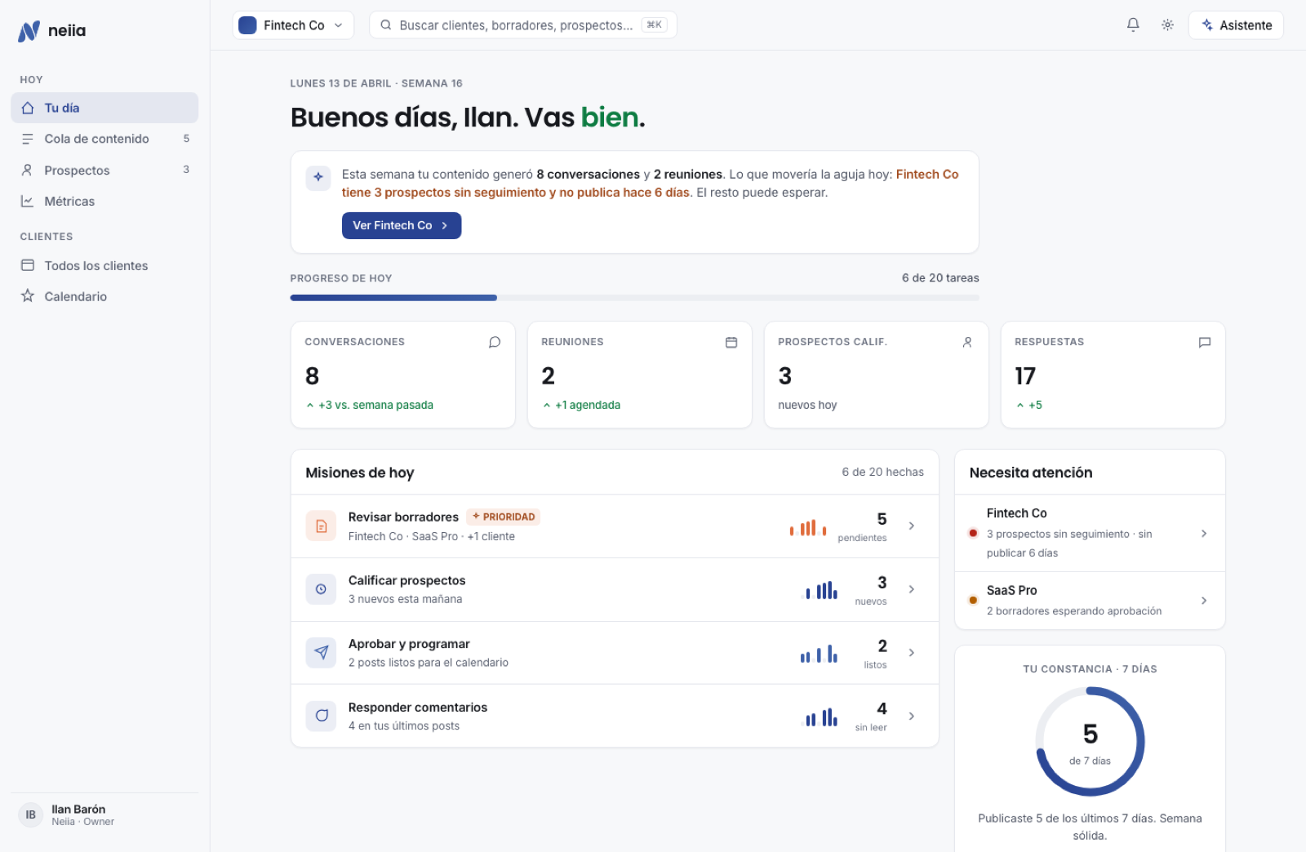Click the +1 agendada text
Image resolution: width=1306 pixels, height=852 pixels.
[588, 405]
